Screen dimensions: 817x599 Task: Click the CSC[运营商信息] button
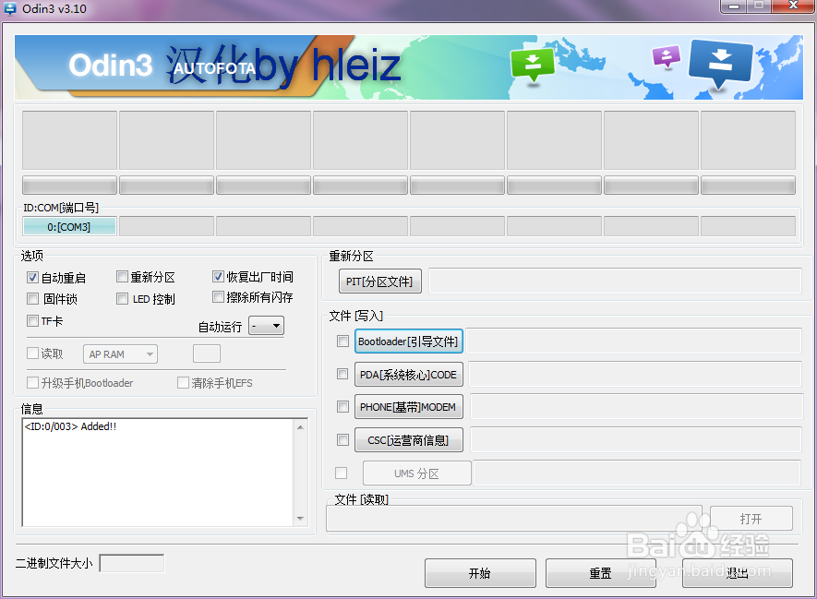[x=408, y=440]
